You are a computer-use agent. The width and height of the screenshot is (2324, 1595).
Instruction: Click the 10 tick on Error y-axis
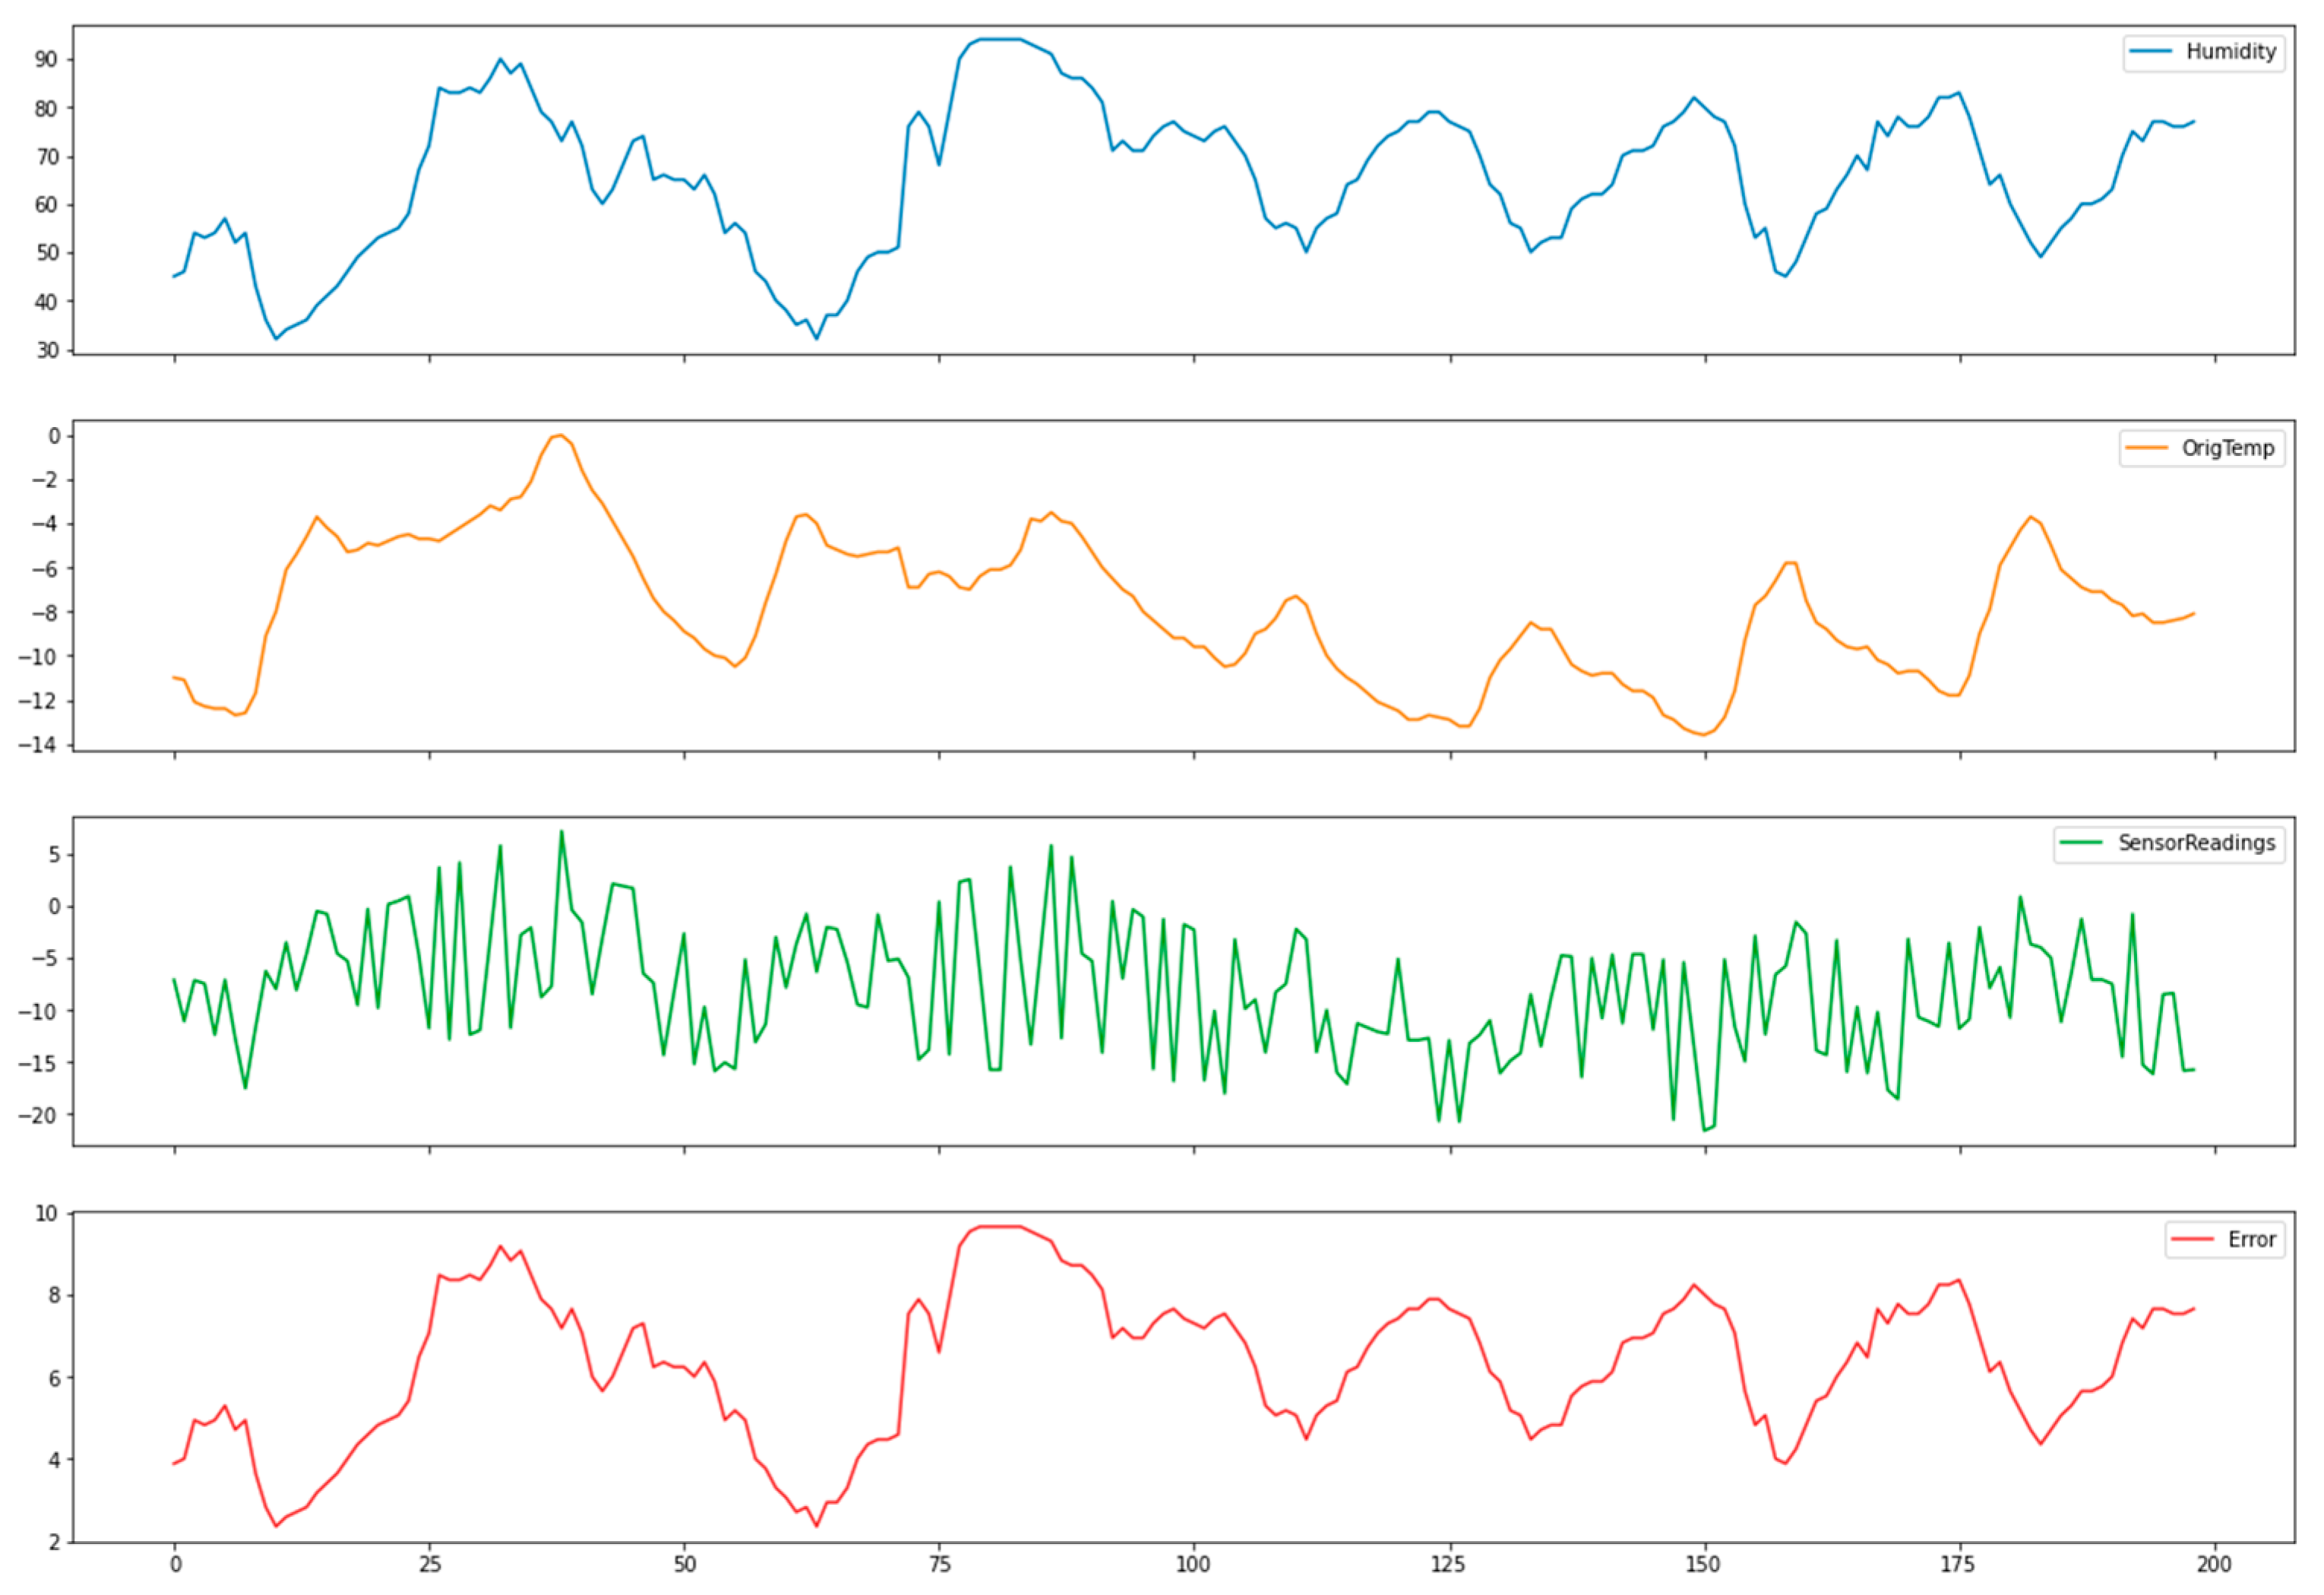coord(46,1214)
